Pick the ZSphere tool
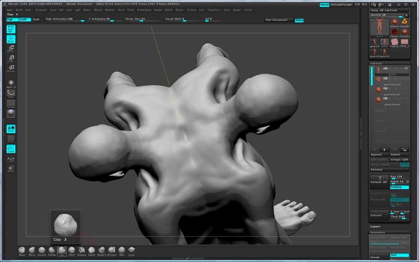 [x=394, y=33]
